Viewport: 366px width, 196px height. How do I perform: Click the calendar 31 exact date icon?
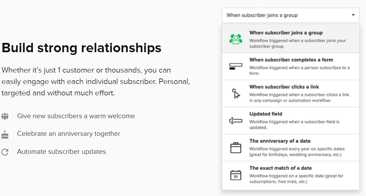(236, 175)
